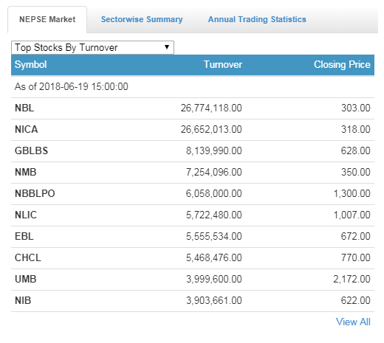Select the NBL stock row
The height and width of the screenshot is (343, 384).
[193, 108]
